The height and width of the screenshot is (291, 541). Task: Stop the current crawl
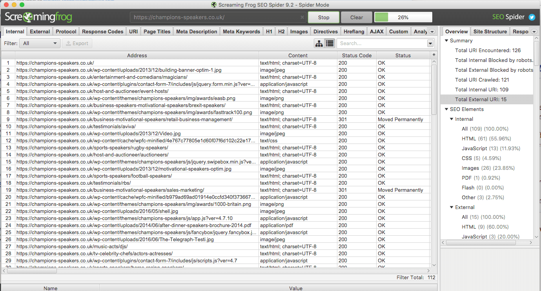pyautogui.click(x=324, y=17)
